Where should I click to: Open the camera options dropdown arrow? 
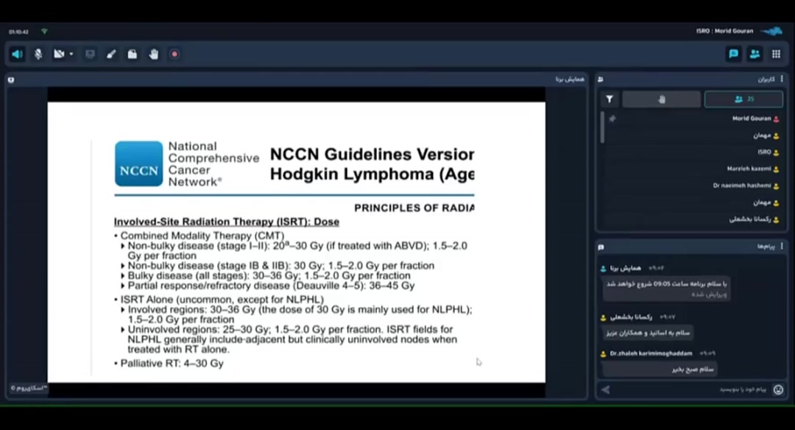pyautogui.click(x=71, y=54)
